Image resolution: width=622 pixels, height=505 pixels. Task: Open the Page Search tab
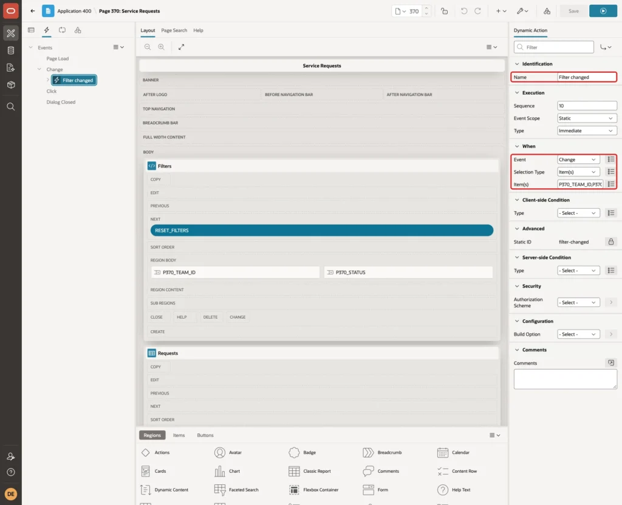(174, 30)
